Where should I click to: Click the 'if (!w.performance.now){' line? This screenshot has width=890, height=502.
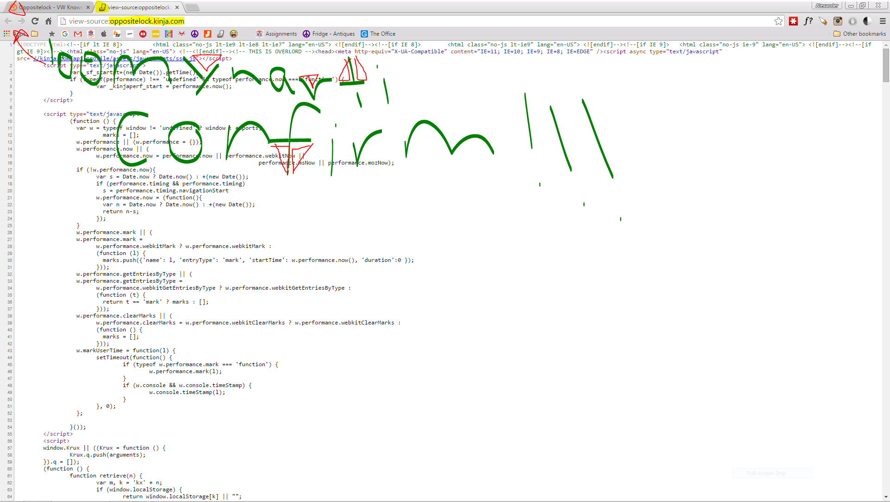point(116,170)
